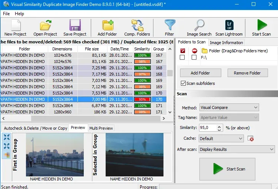
Task: Switch to the Image Information tab
Action: tap(226, 43)
